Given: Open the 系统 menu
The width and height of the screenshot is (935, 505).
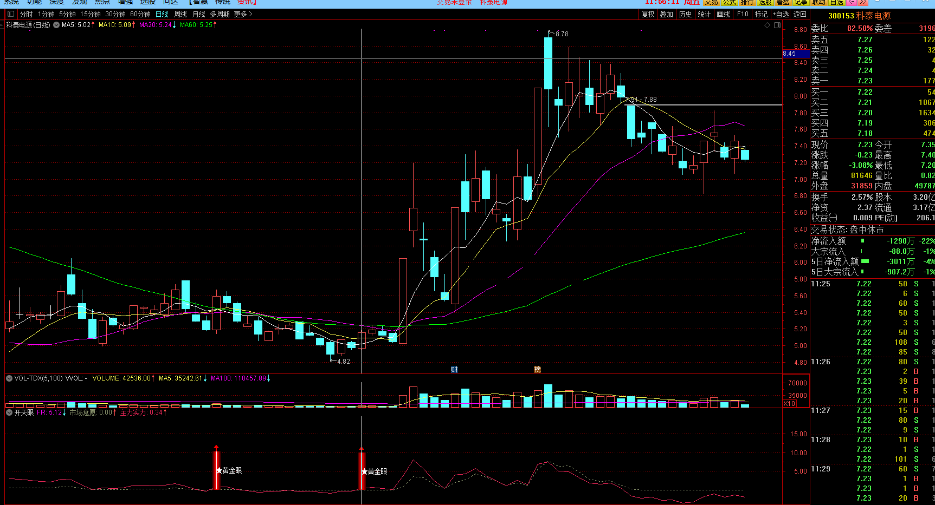Looking at the screenshot, I should coord(11,3).
